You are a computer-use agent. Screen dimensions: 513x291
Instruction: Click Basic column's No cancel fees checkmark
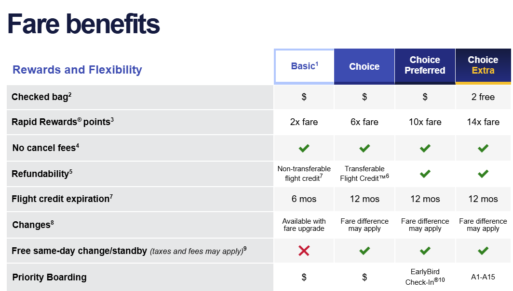click(x=304, y=148)
